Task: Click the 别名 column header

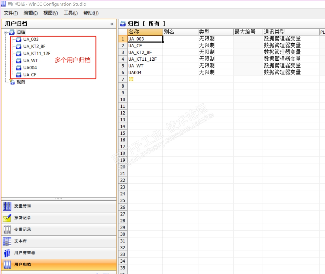Action: coord(180,32)
